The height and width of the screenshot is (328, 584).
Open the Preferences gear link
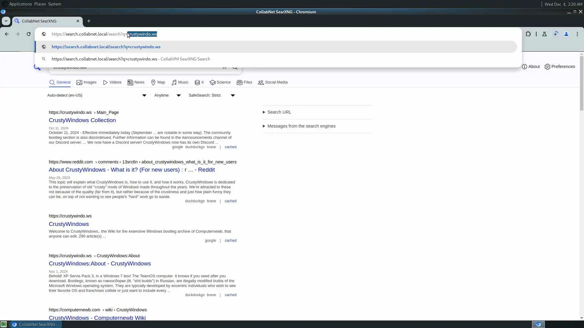[560, 67]
